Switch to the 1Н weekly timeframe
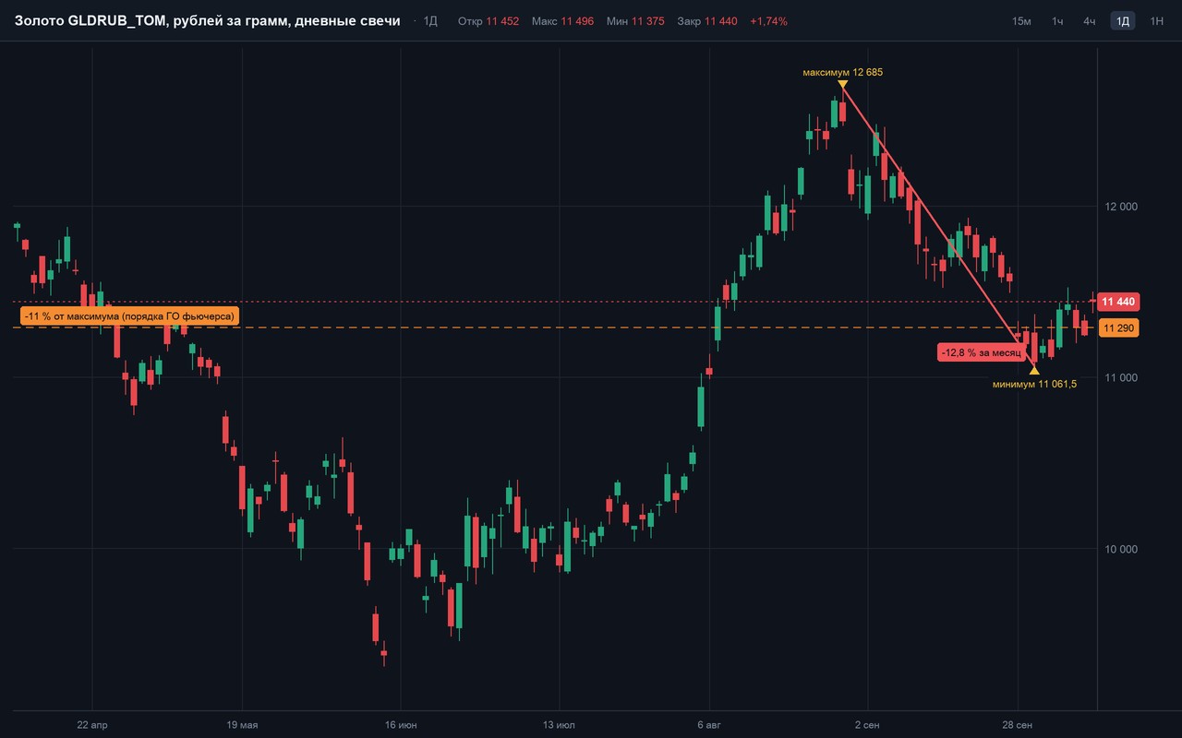 pos(1156,21)
